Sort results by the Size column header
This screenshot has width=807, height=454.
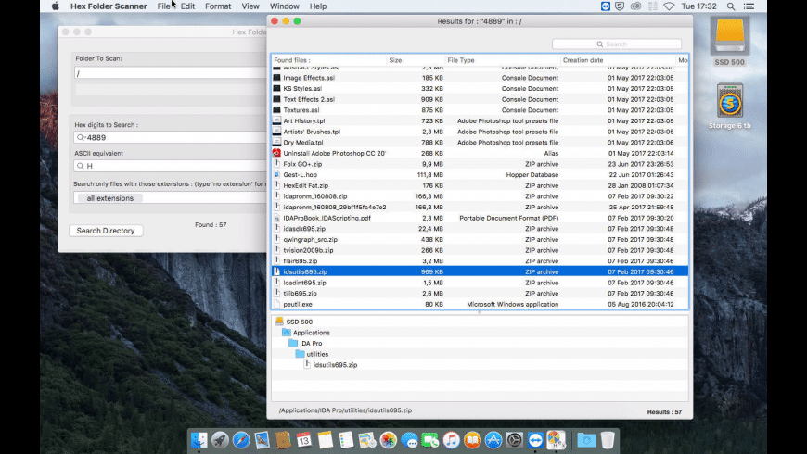(x=396, y=60)
